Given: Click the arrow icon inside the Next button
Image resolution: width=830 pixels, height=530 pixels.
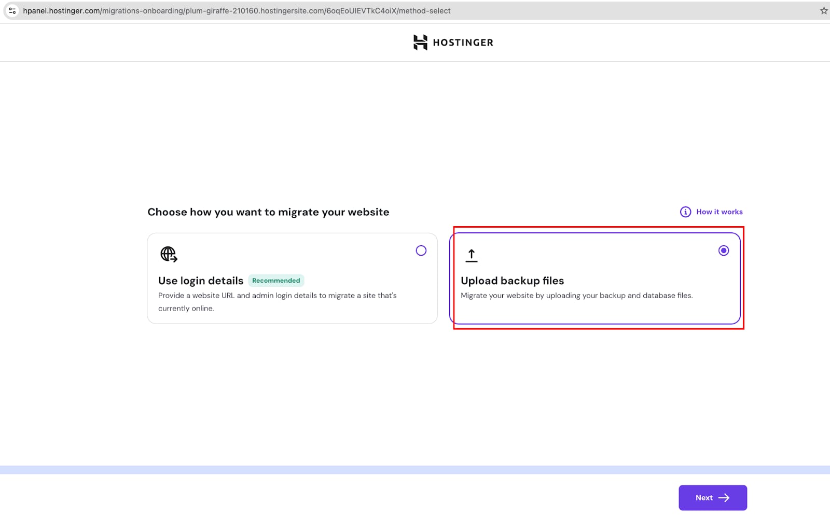Looking at the screenshot, I should point(724,498).
